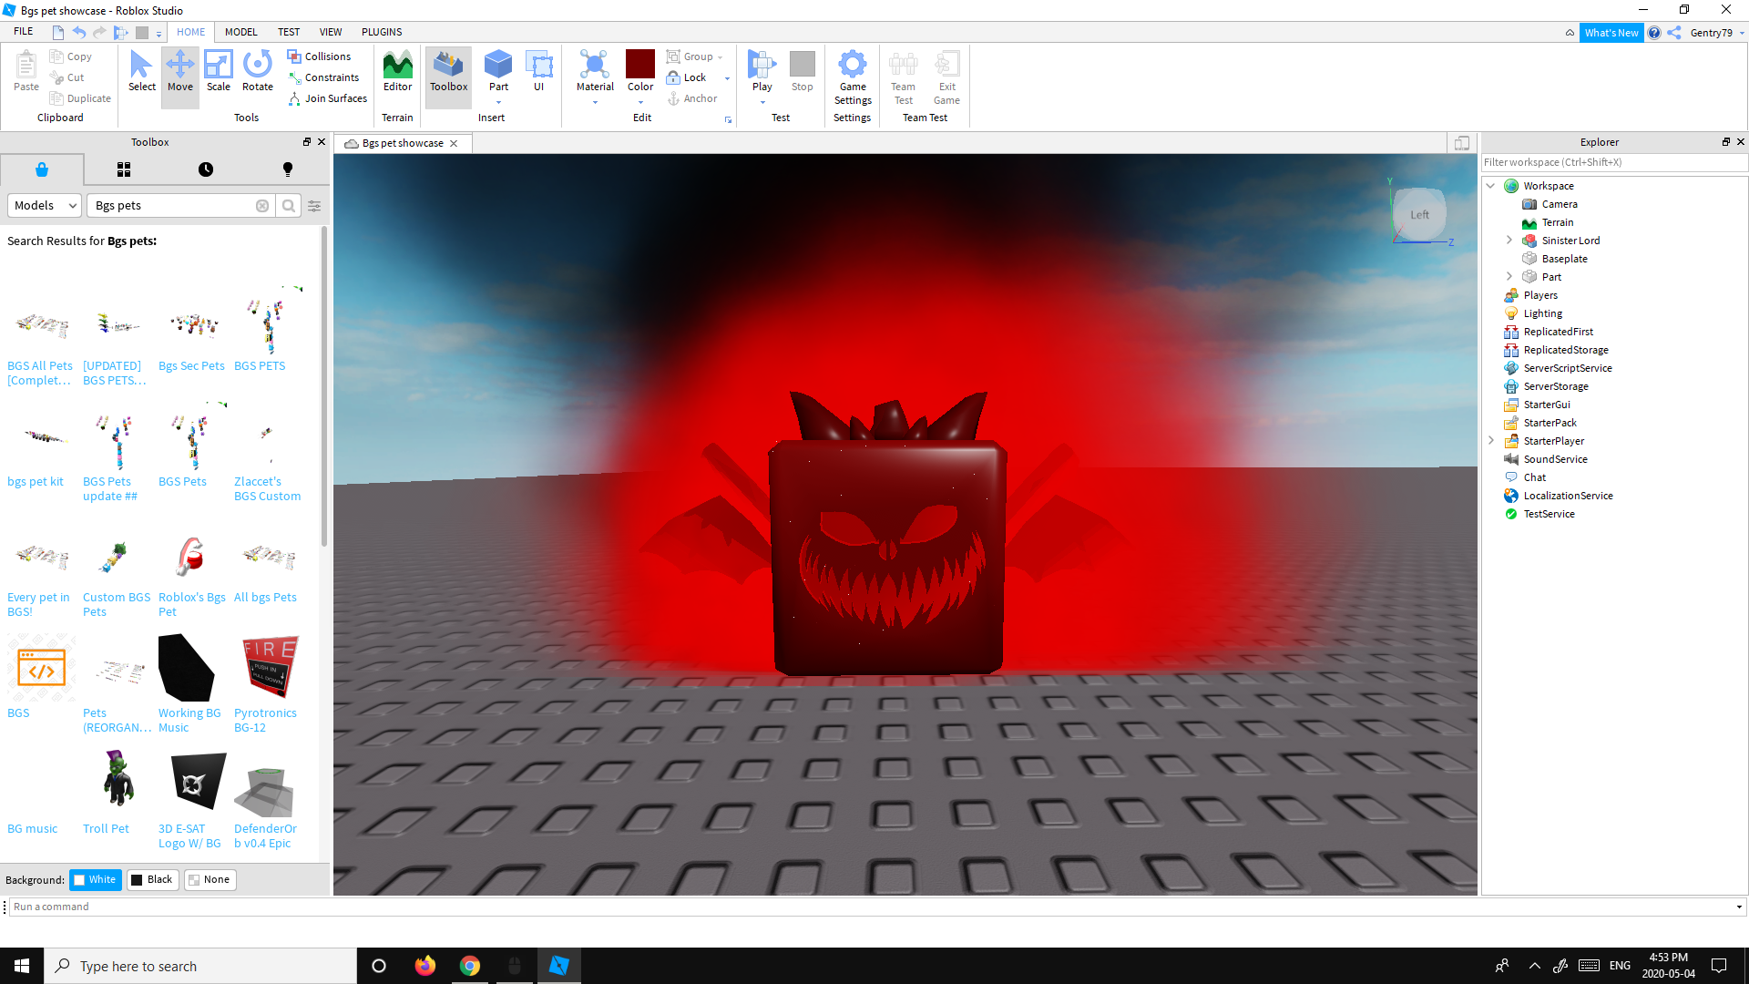Select the Rotate tool
This screenshot has height=984, width=1749.
[258, 71]
